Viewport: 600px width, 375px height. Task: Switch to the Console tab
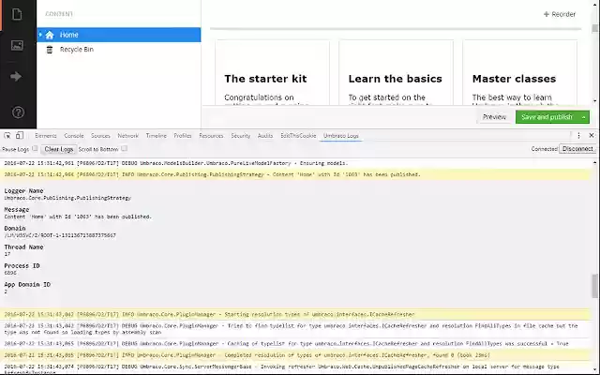(74, 136)
